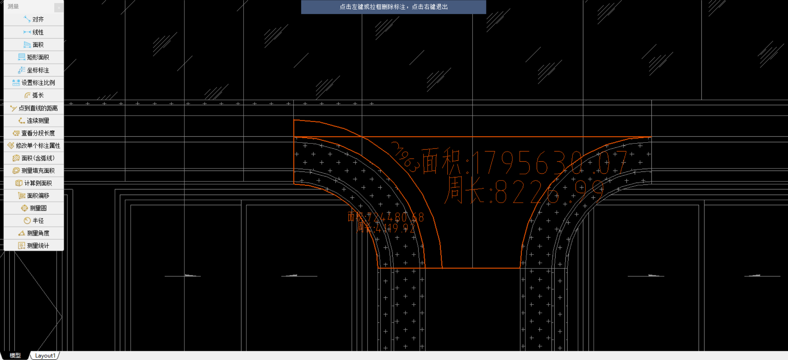The image size is (788, 360).
Task: Switch to the Layout1 tab
Action: [45, 355]
